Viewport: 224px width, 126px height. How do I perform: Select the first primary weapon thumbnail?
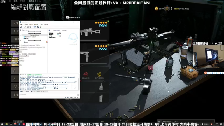click(90, 32)
